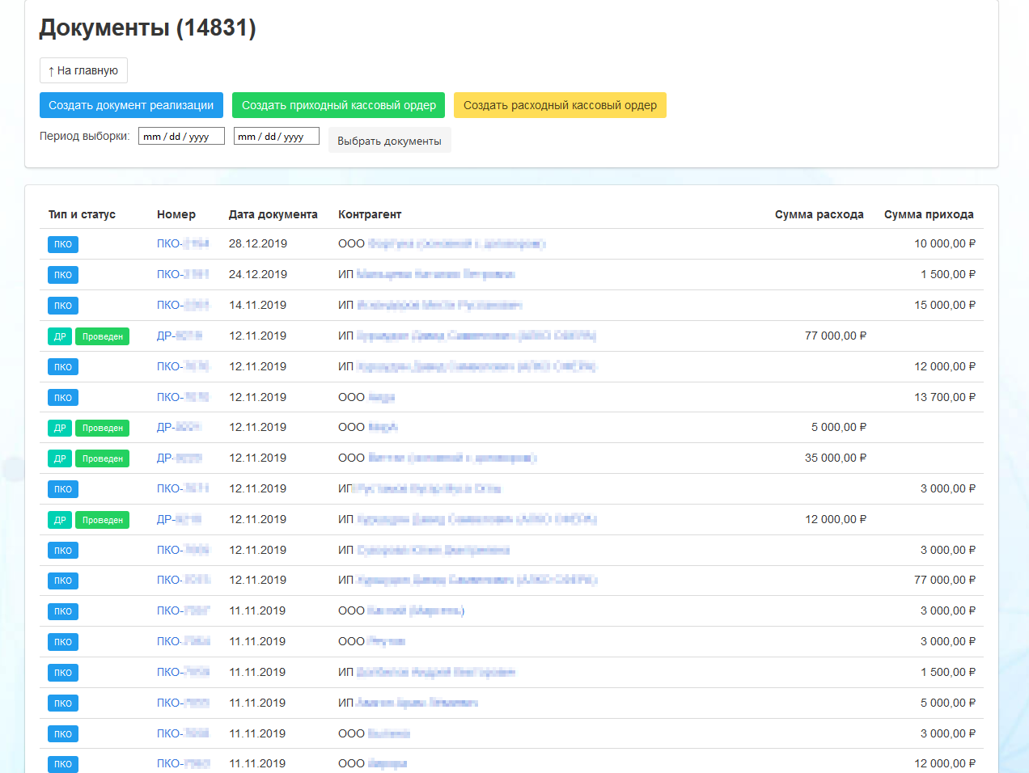Open the ПКО document dated 28.12.2019

(x=183, y=243)
